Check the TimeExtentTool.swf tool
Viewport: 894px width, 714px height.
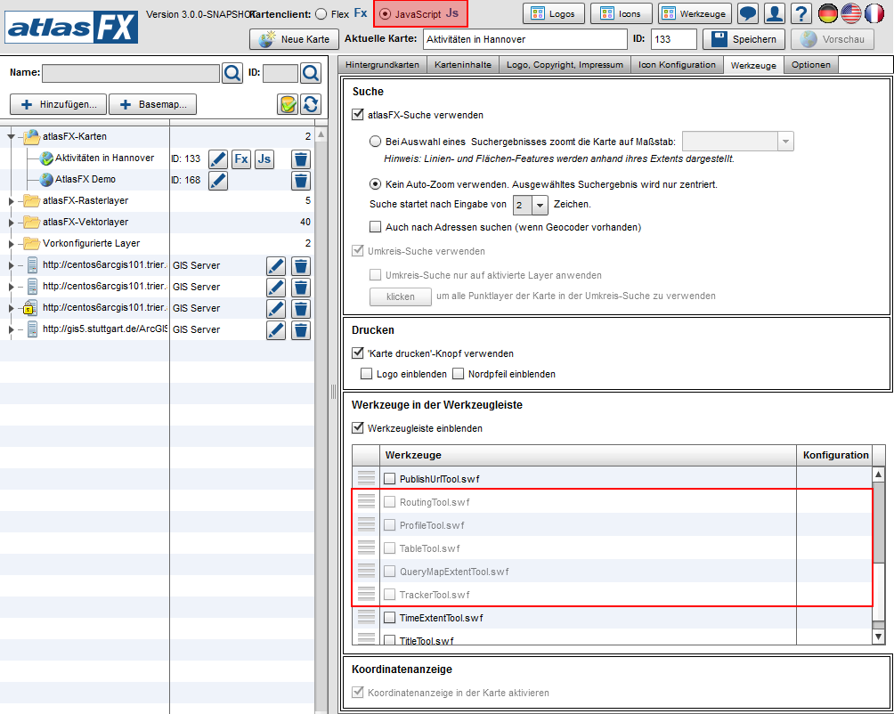click(x=389, y=618)
